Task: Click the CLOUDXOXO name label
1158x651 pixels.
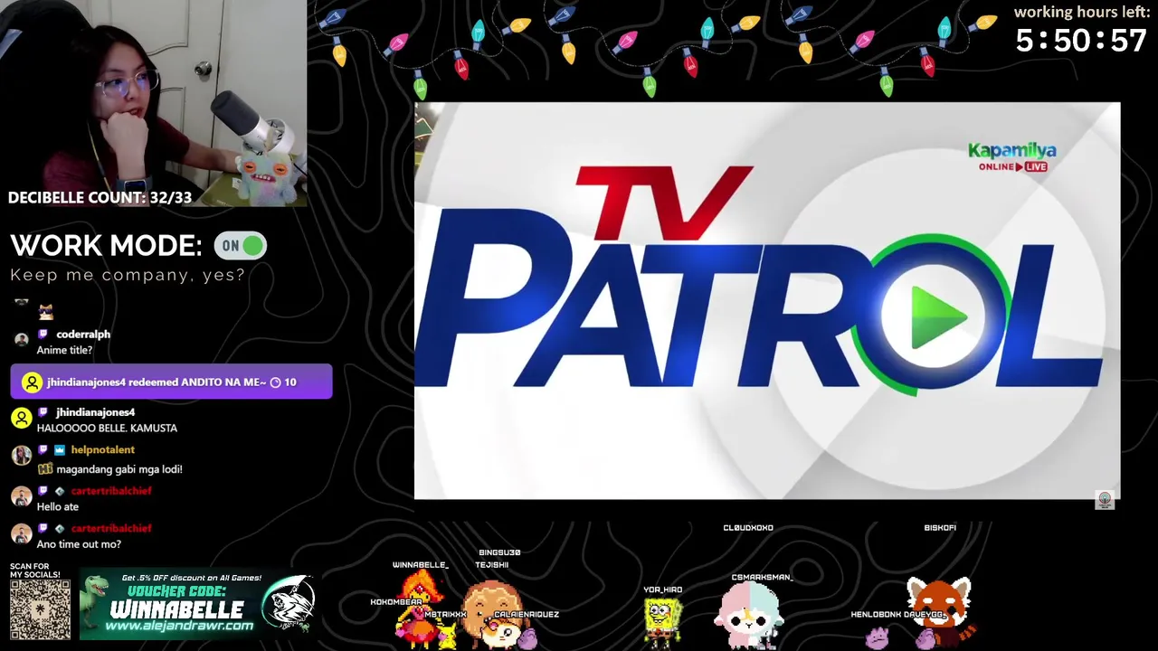Action: [748, 528]
